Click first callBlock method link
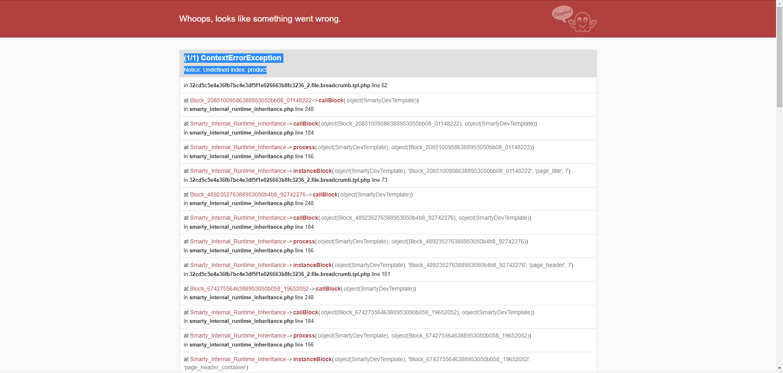 point(331,100)
